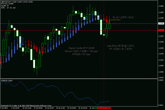The width and height of the screenshot is (165, 110).
Task: Click the GBPUSD,H4 chart header text
Action: coord(17,2)
